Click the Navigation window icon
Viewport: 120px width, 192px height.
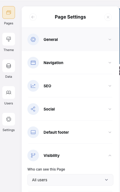pos(33,63)
